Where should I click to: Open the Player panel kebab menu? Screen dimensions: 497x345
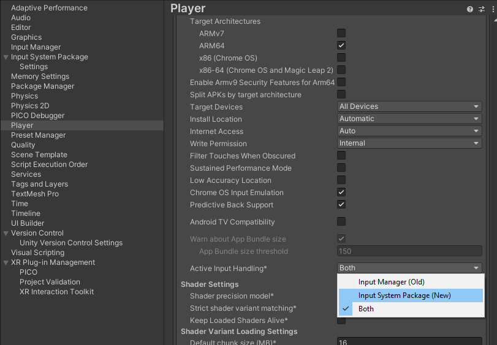pyautogui.click(x=493, y=9)
